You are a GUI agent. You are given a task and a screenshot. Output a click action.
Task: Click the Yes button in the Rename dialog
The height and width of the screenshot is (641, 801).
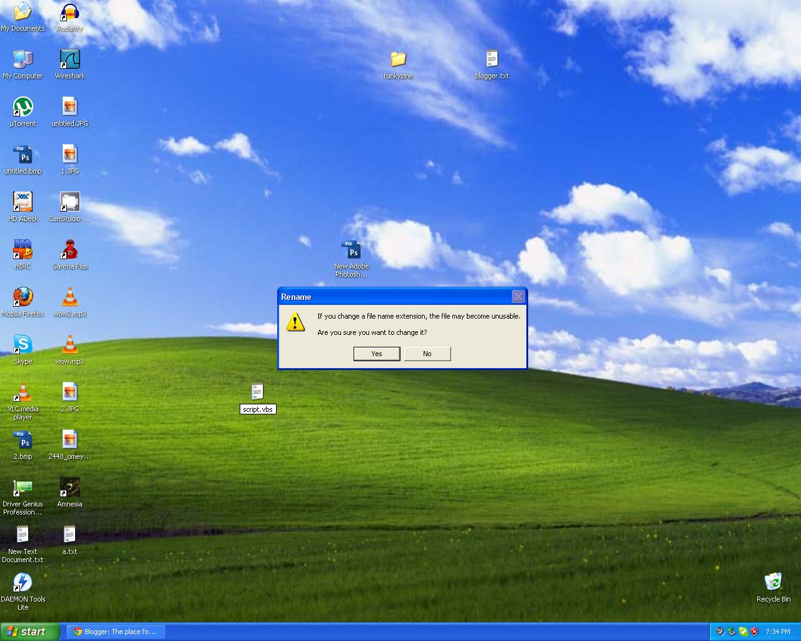point(377,354)
